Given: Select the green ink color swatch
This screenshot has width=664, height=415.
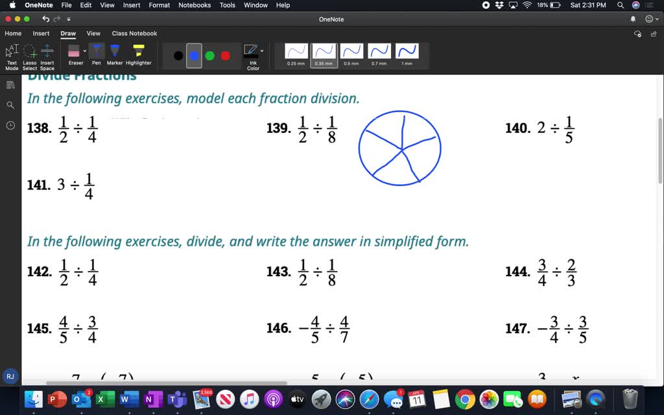Looking at the screenshot, I should (209, 55).
